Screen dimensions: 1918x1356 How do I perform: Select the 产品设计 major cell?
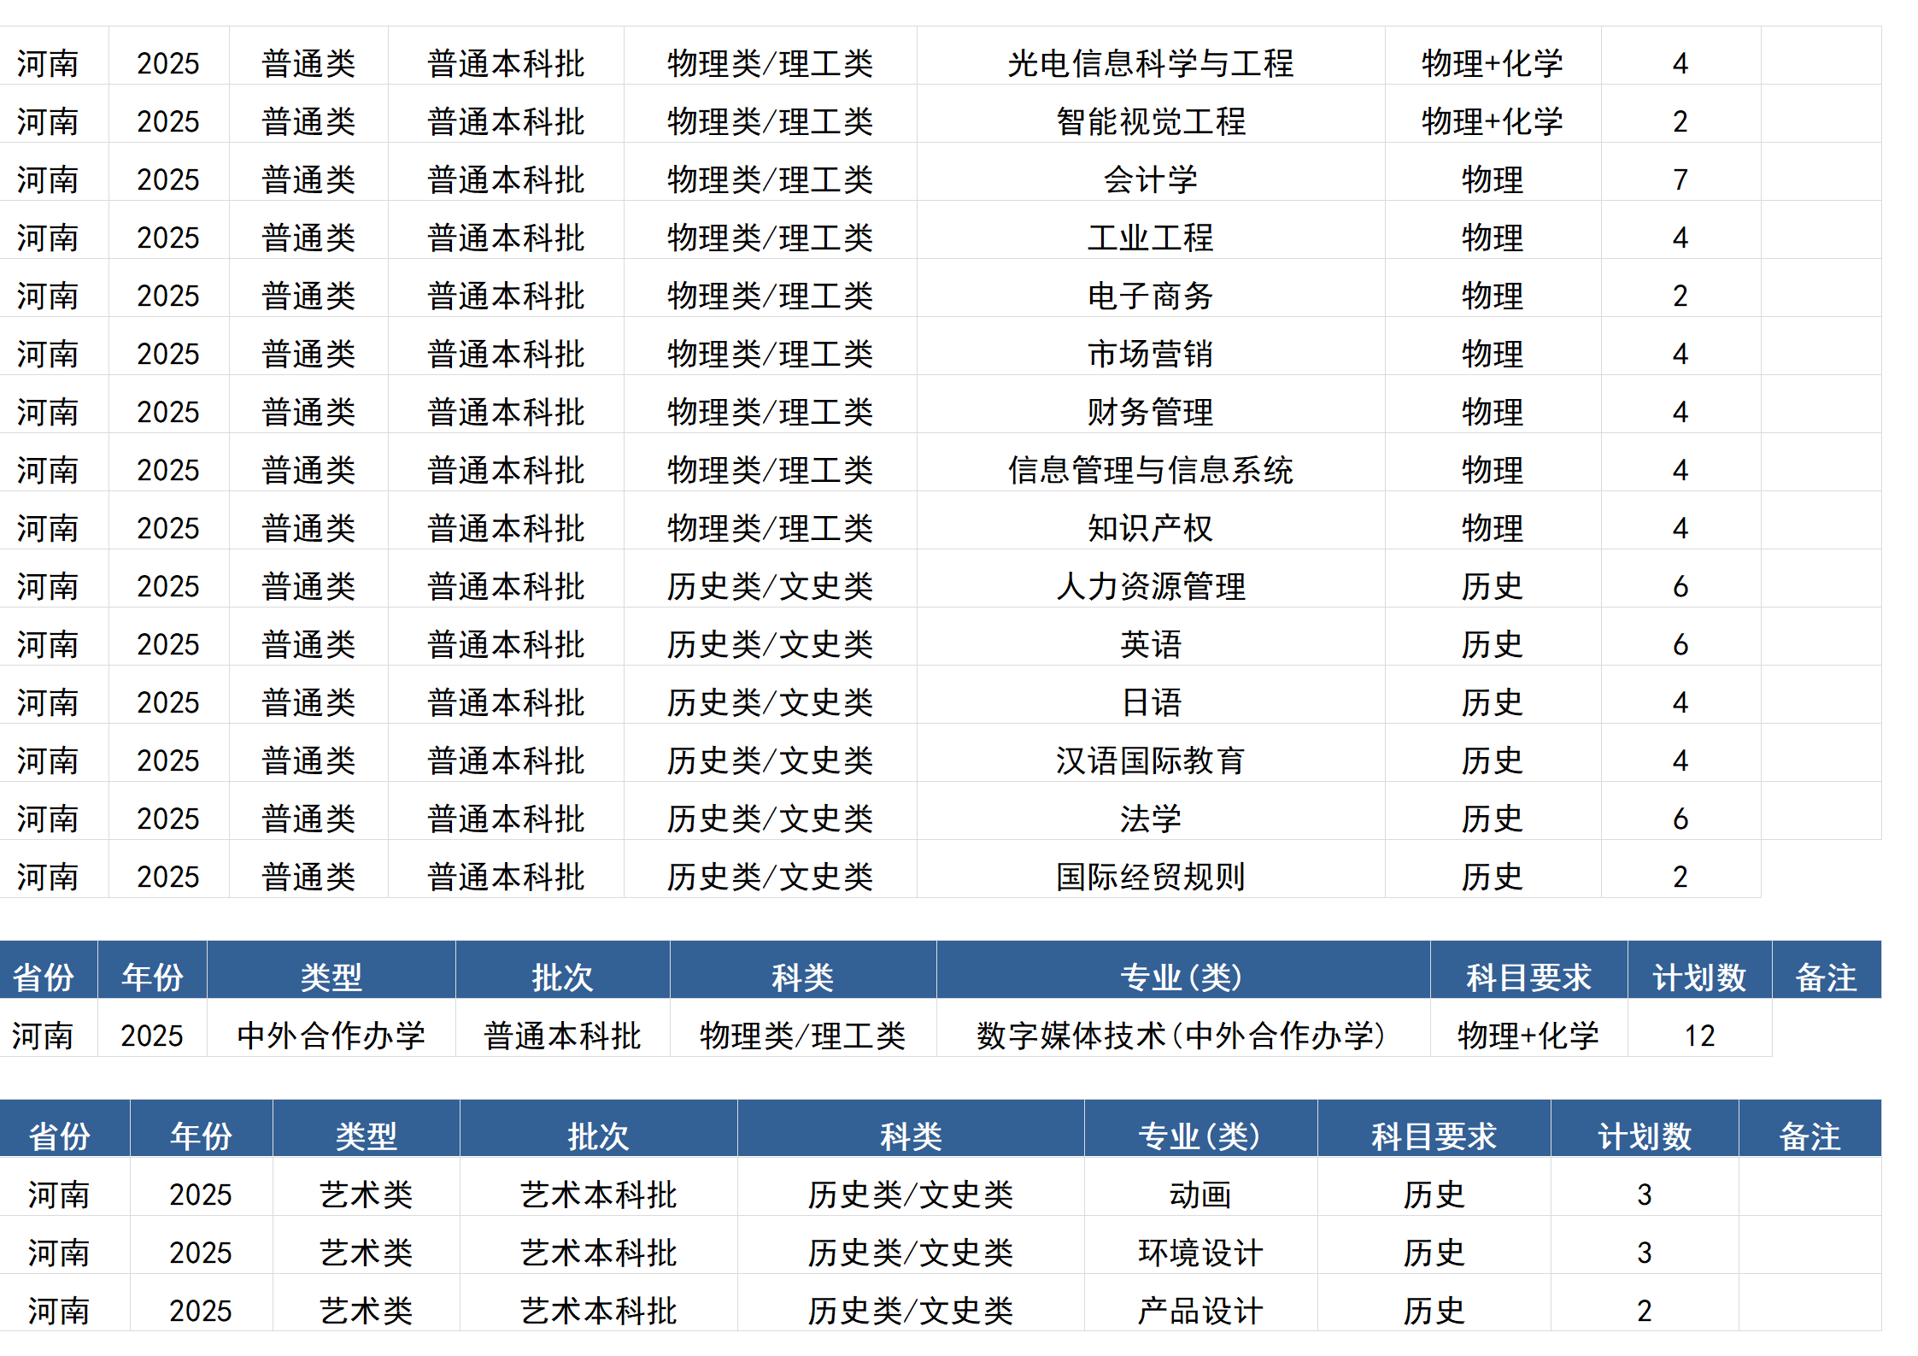1200,1309
